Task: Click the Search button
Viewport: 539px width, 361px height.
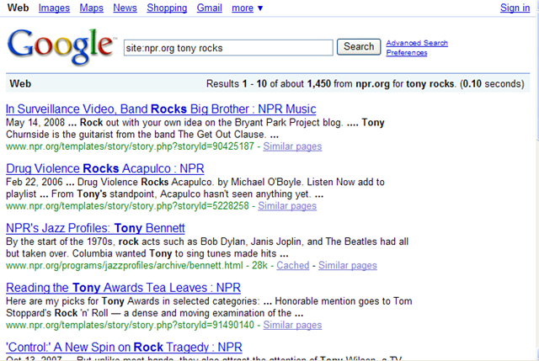Action: (359, 47)
